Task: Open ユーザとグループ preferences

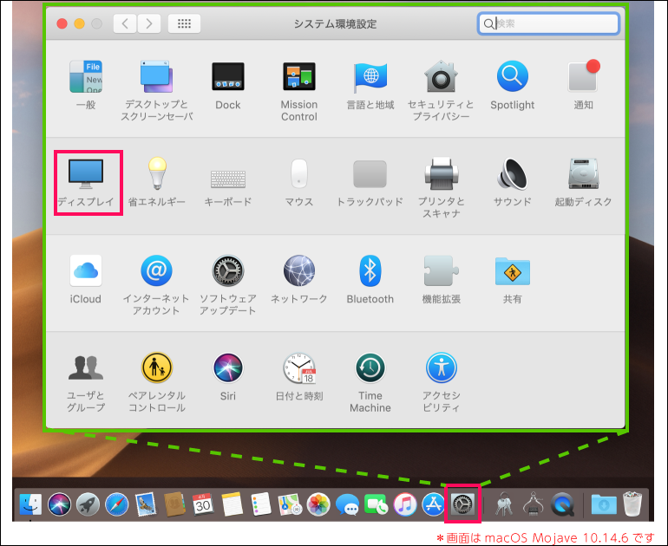Action: click(x=86, y=382)
